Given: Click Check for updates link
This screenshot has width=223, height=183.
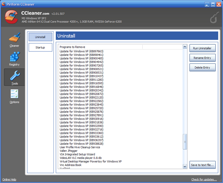Looking at the screenshot, I should point(204,179).
